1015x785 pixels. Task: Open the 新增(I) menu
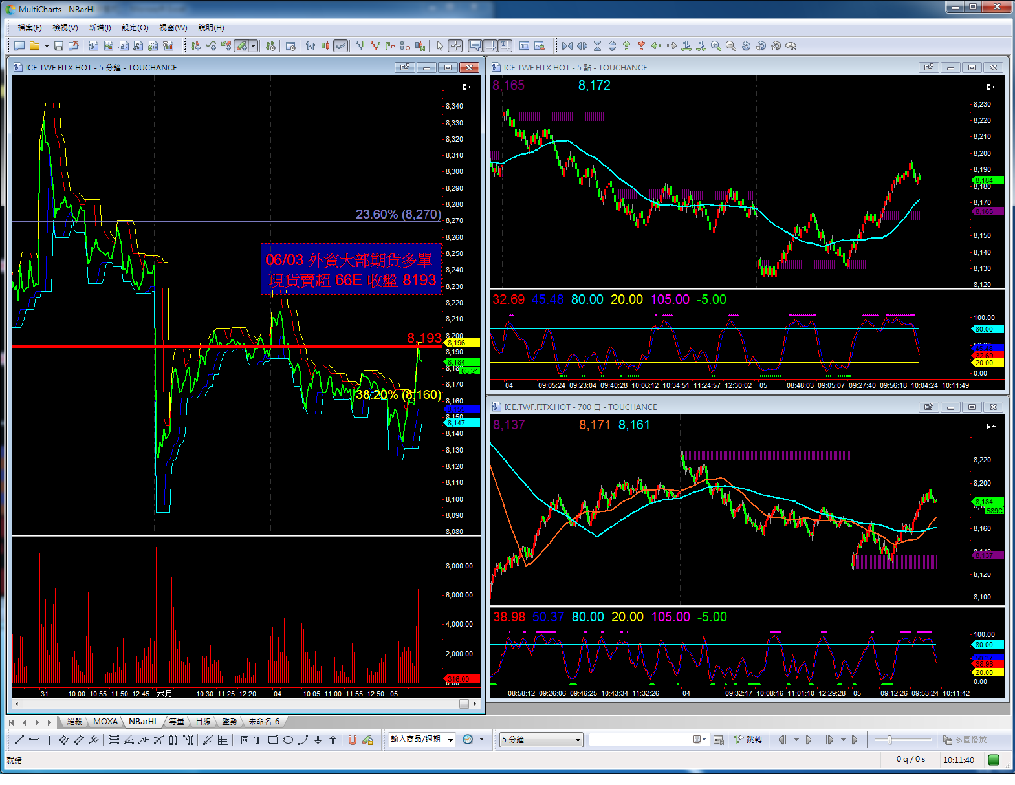[100, 28]
